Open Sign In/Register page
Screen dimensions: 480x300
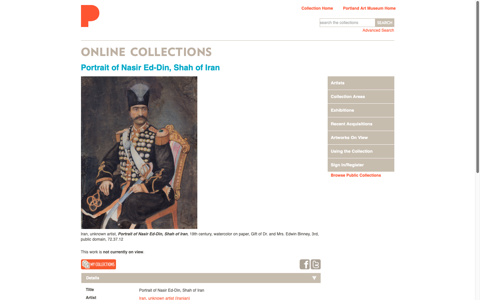(361, 165)
